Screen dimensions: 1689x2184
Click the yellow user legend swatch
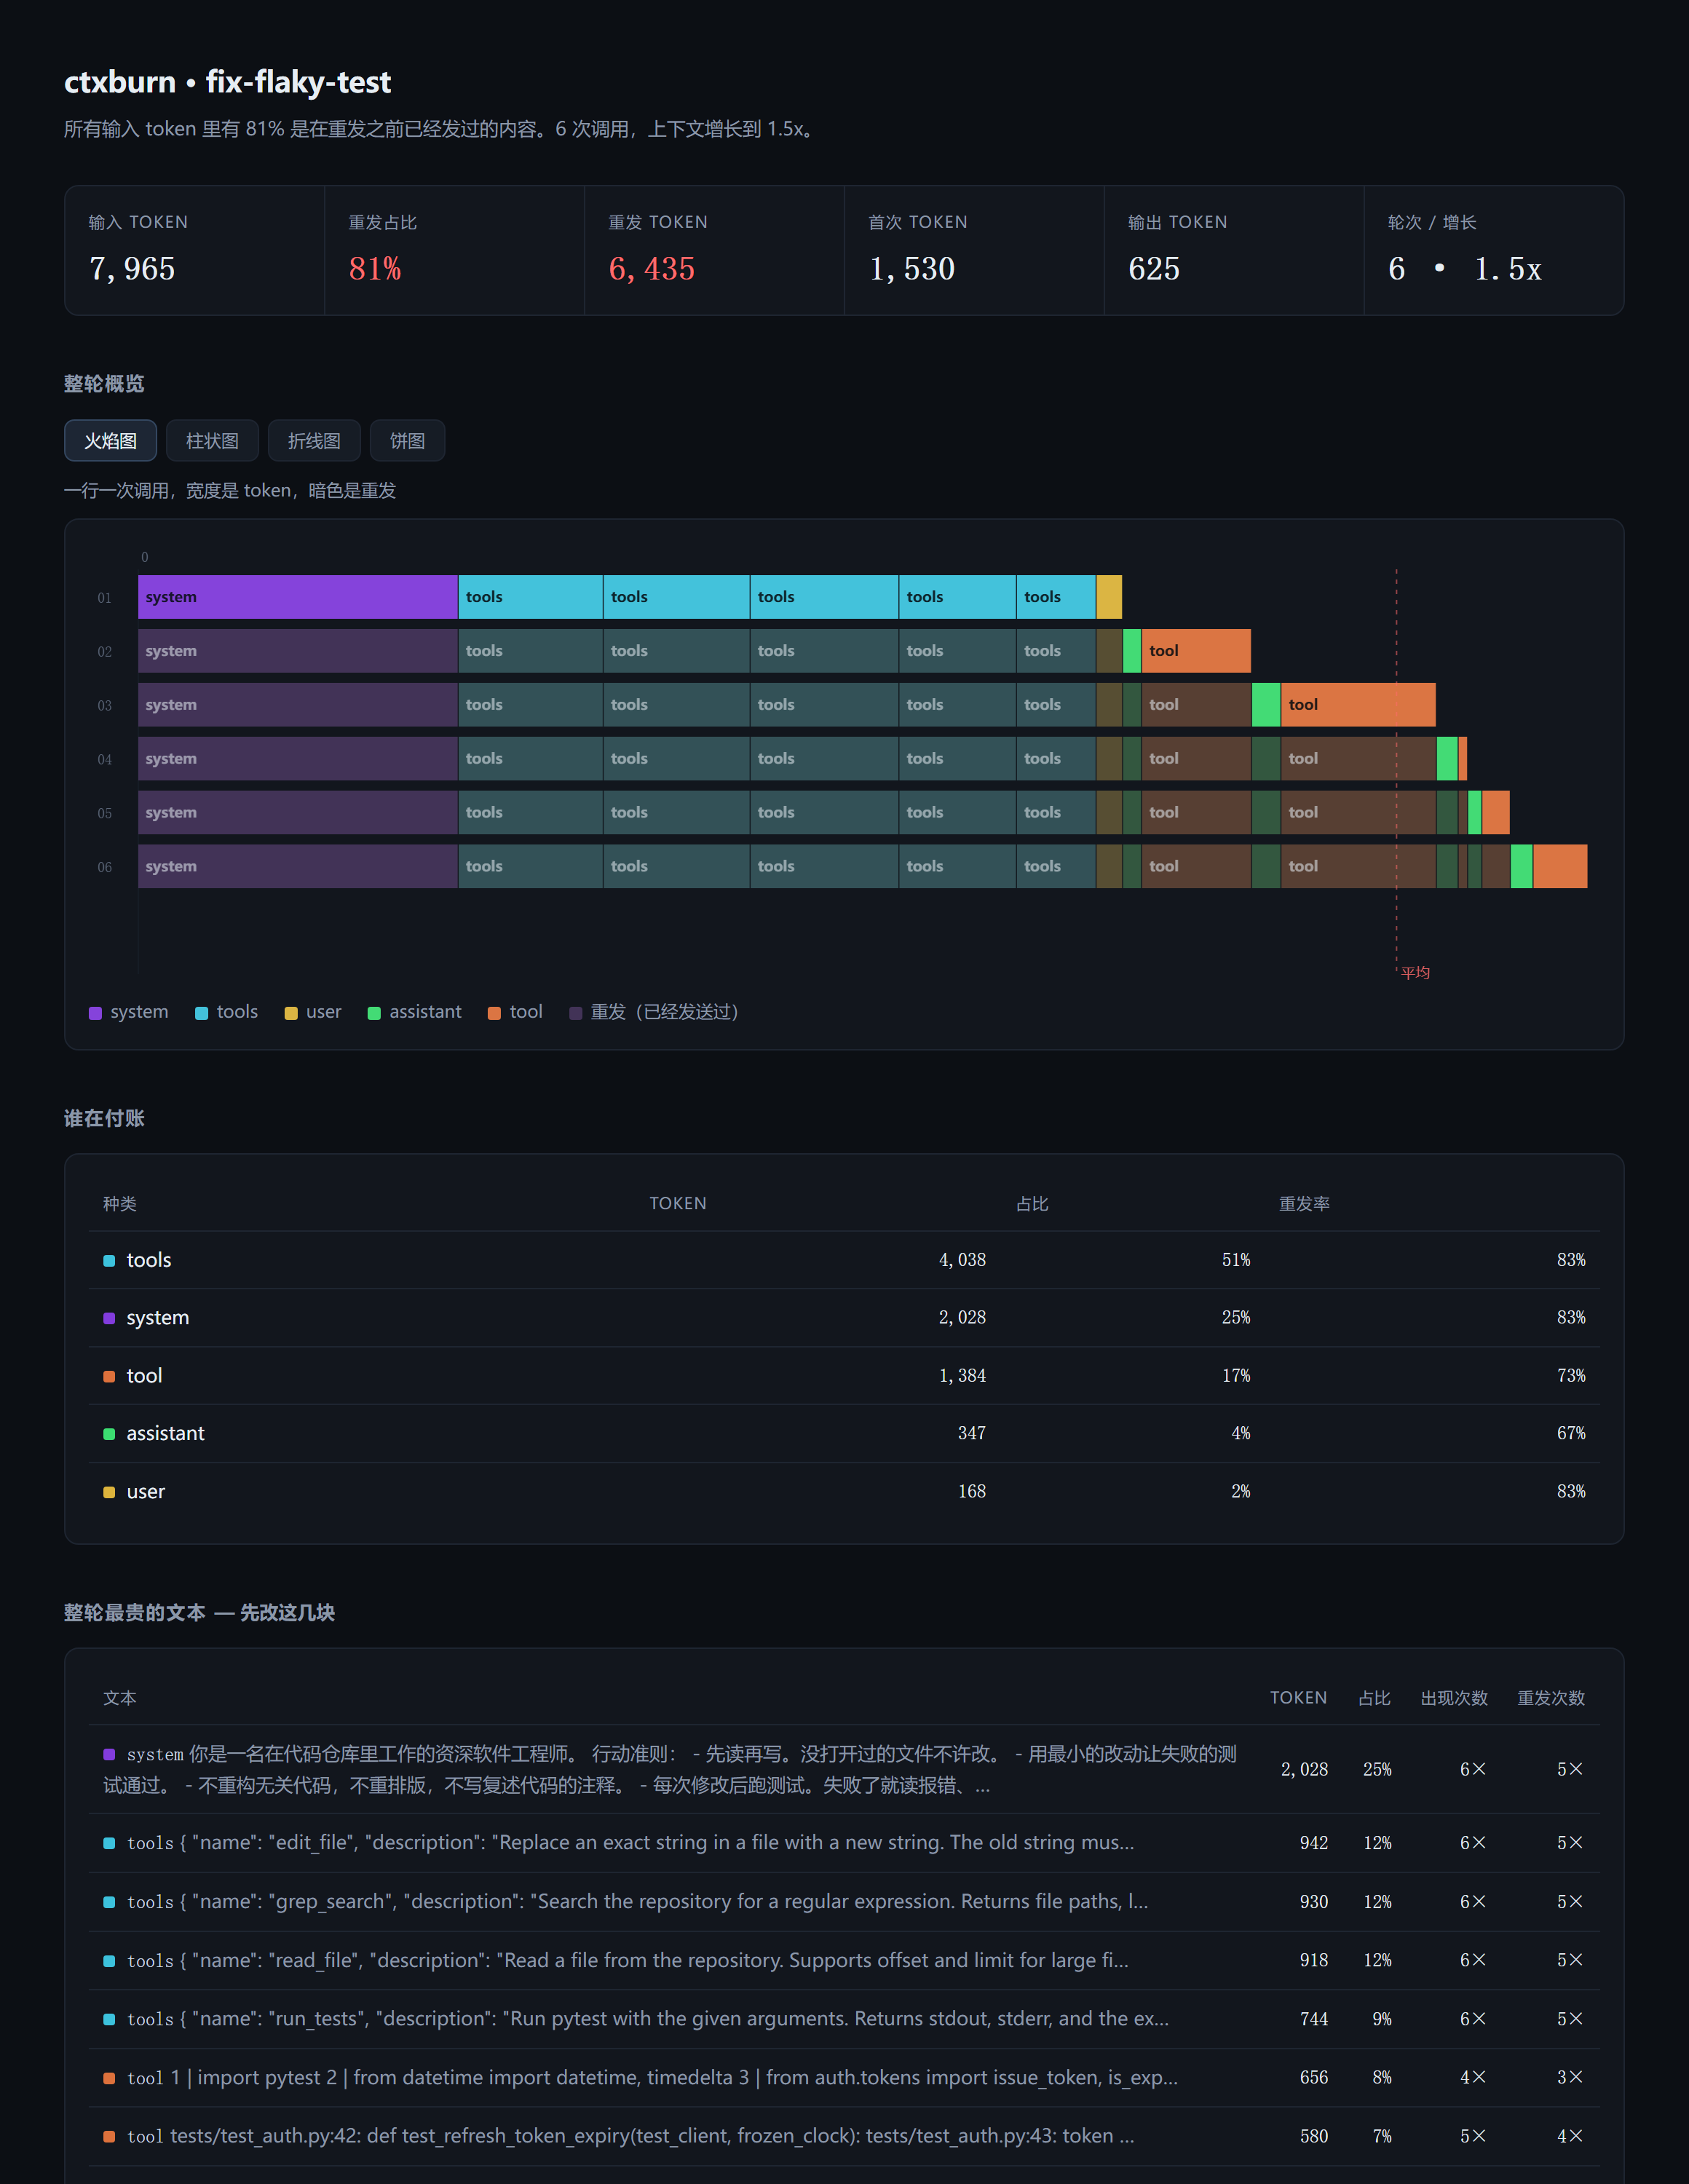pyautogui.click(x=291, y=1013)
